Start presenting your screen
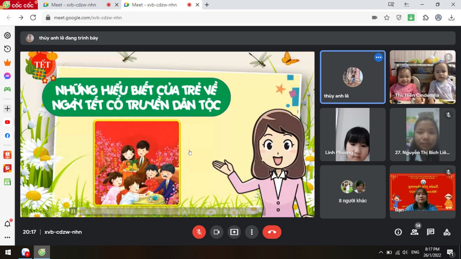 pyautogui.click(x=234, y=232)
